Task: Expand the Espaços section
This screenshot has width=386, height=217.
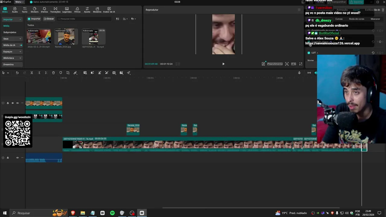Action: [20, 52]
